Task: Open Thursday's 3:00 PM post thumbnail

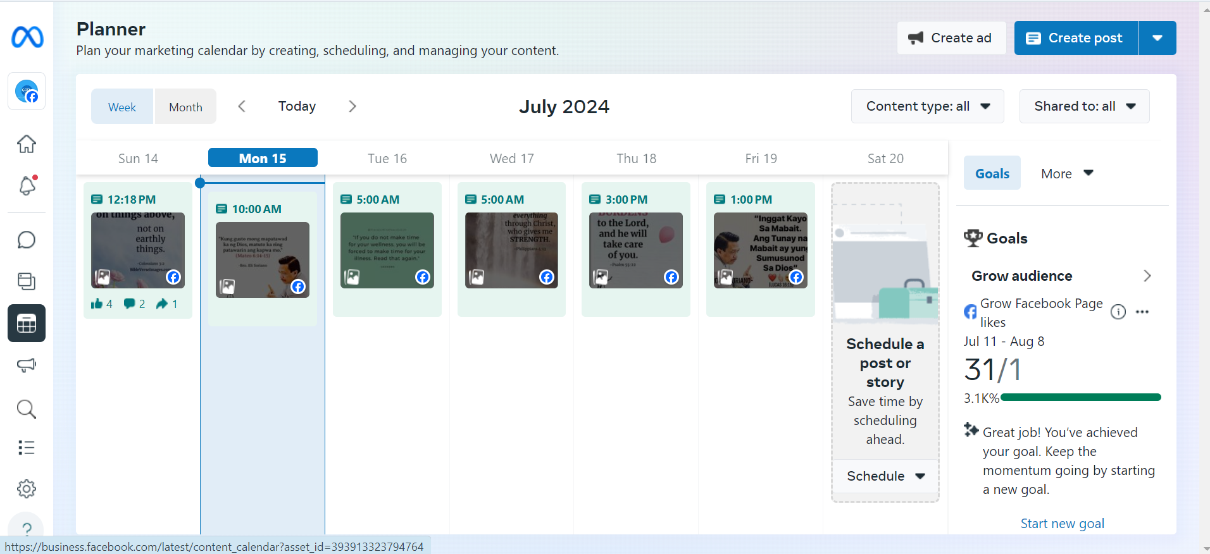Action: pos(636,250)
